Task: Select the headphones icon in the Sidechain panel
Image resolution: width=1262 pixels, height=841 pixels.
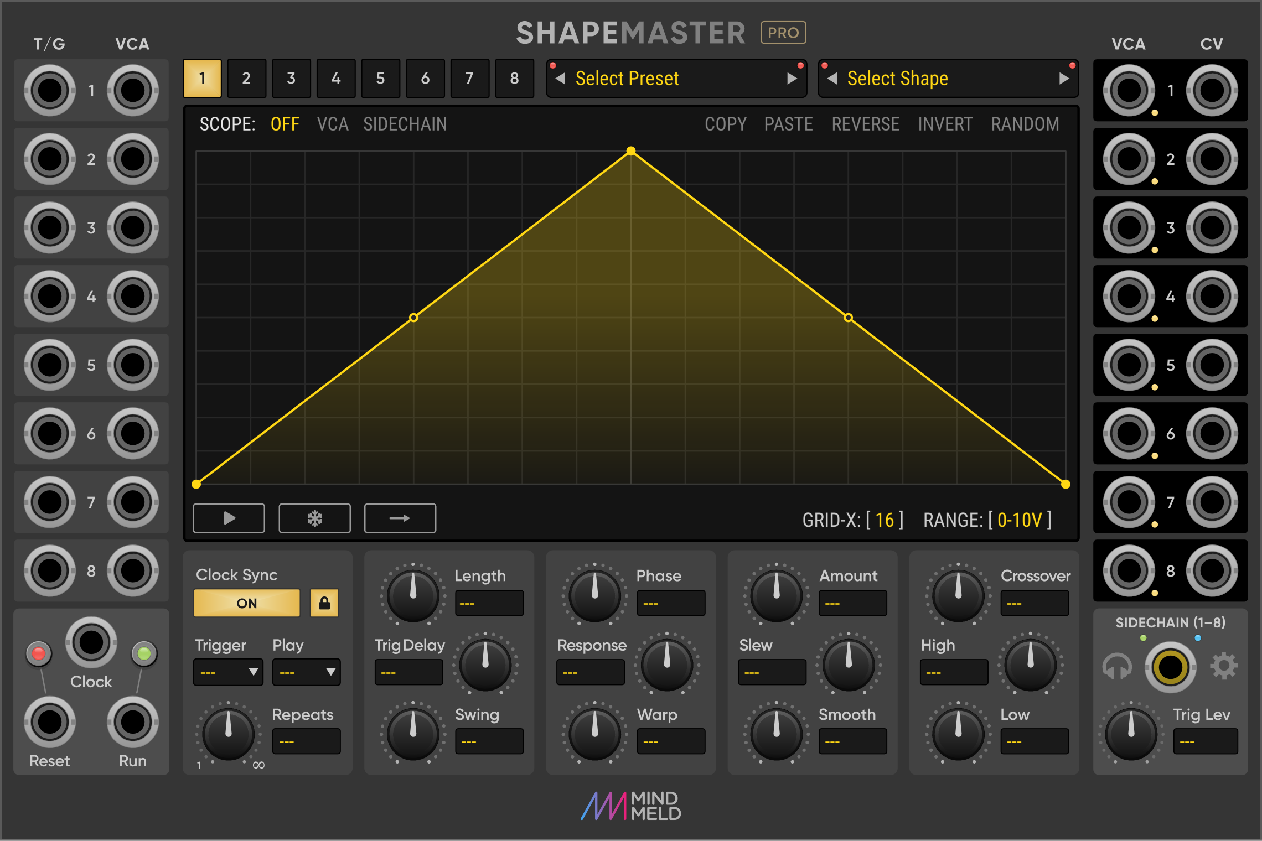Action: coord(1118,667)
